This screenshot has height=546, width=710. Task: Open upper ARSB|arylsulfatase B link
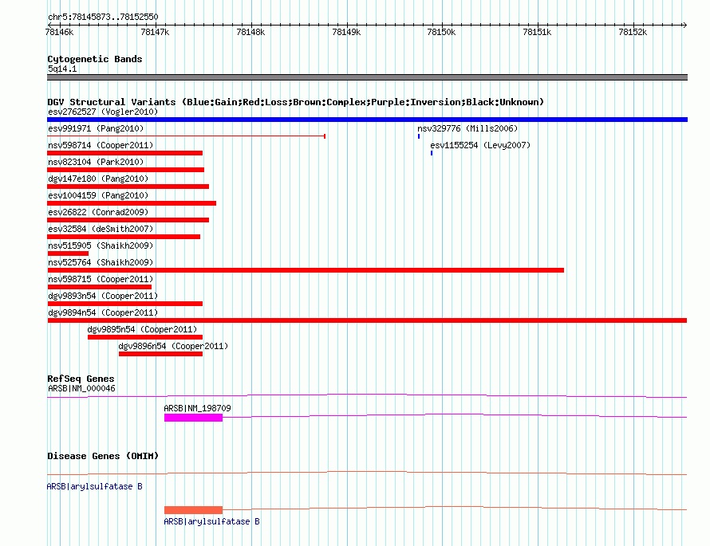[95, 486]
